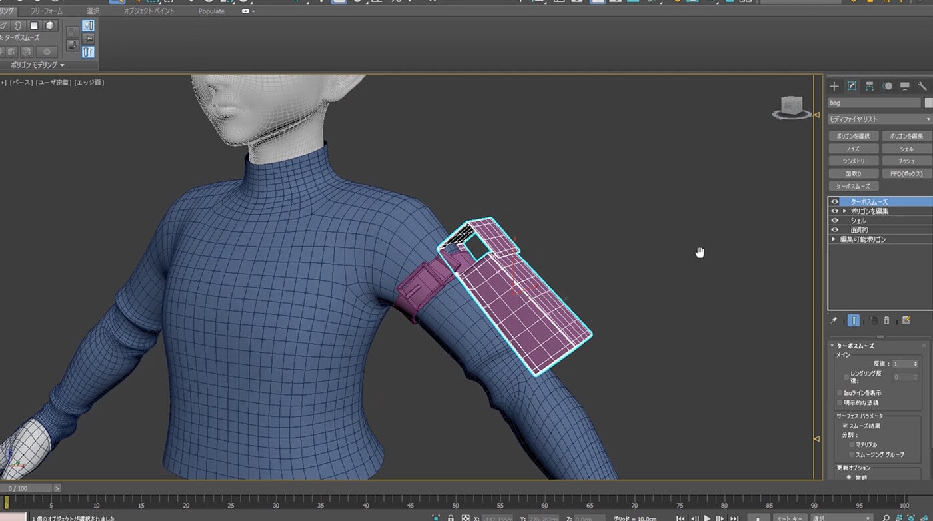Open the Hierarchy command panel tab
933x521 pixels.
(870, 87)
